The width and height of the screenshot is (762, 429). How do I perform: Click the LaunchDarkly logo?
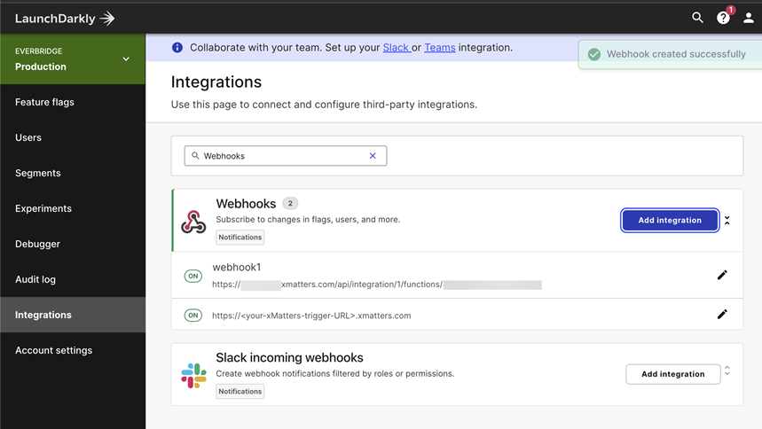click(x=65, y=19)
